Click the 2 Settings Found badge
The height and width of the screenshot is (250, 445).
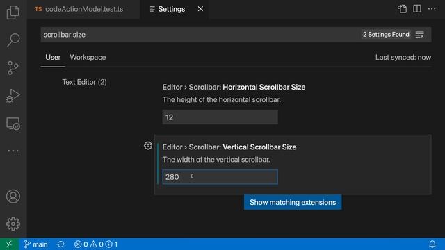[x=386, y=35]
